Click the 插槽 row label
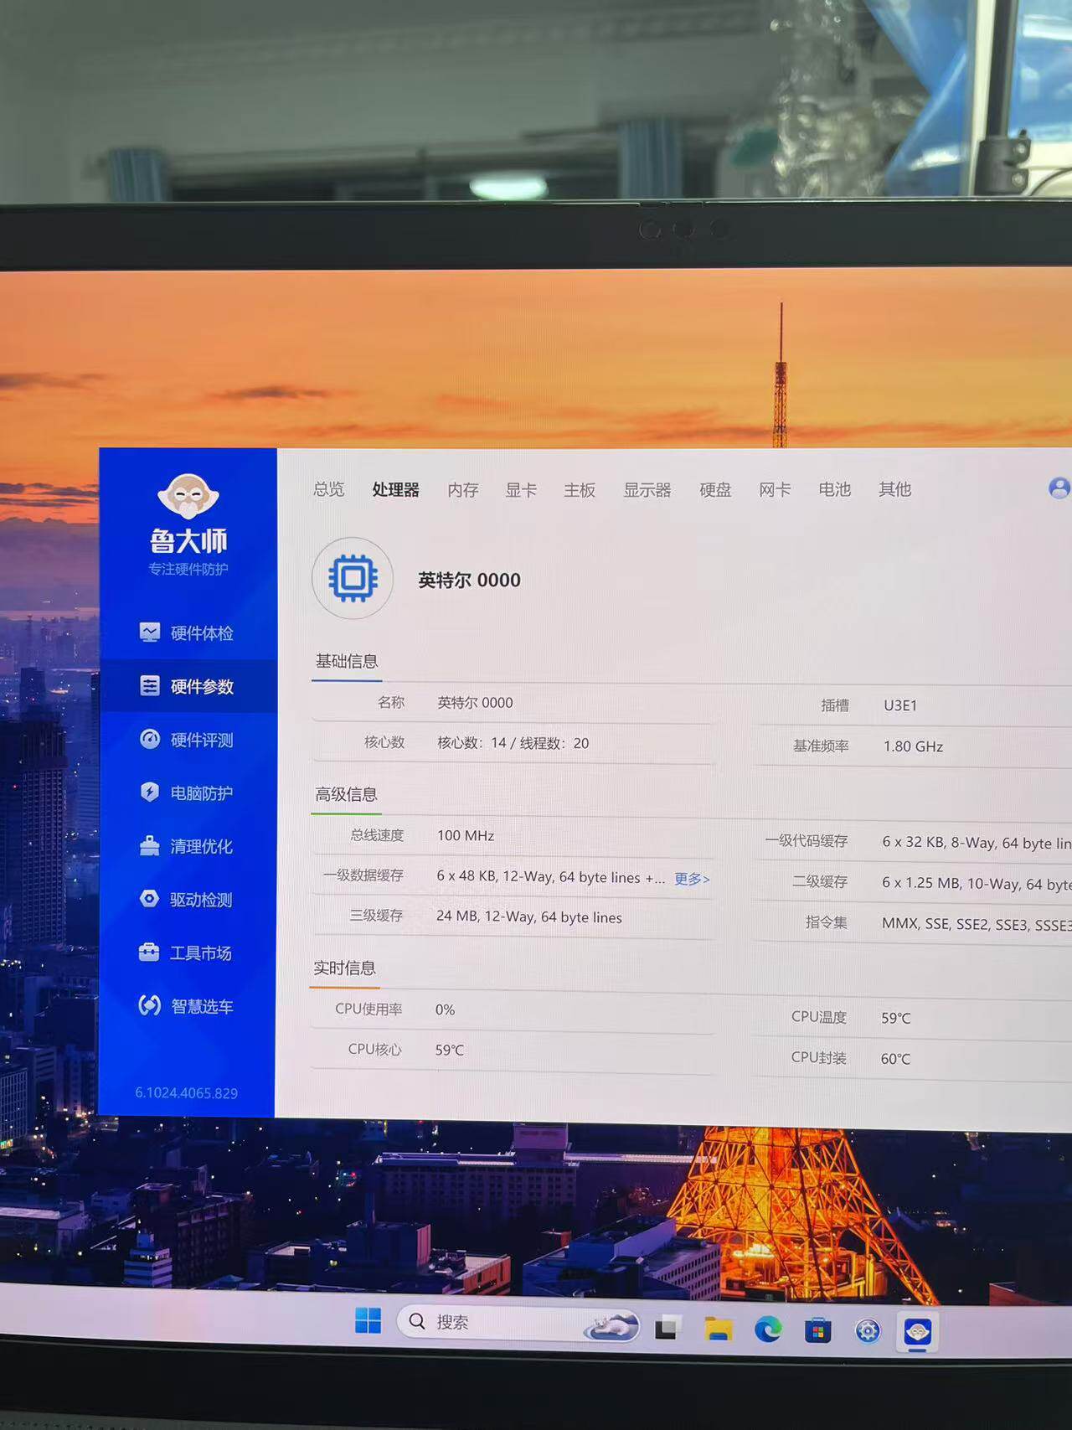The image size is (1072, 1430). pos(835,705)
